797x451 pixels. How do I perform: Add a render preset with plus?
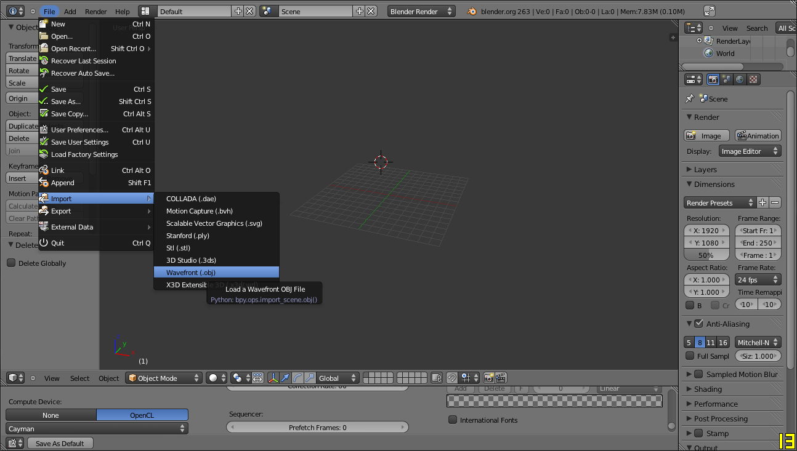pos(763,202)
